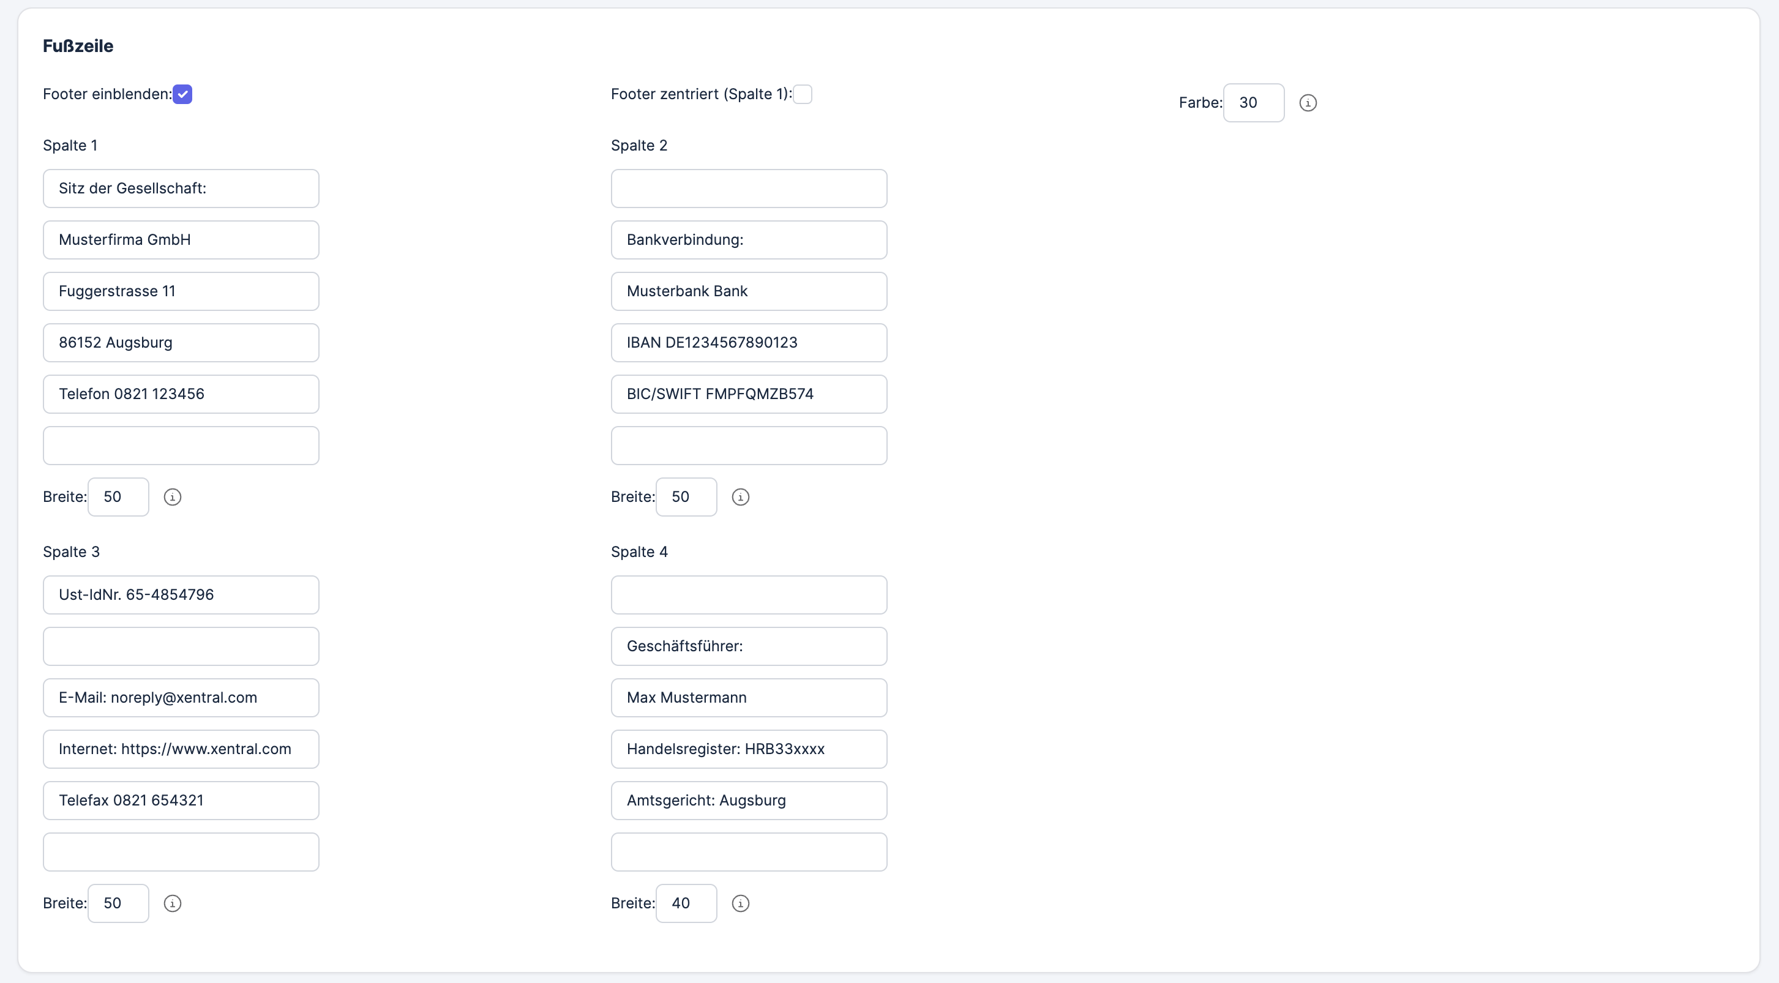The width and height of the screenshot is (1779, 983).
Task: Uncheck the Footer einblenden checkbox
Action: tap(182, 94)
